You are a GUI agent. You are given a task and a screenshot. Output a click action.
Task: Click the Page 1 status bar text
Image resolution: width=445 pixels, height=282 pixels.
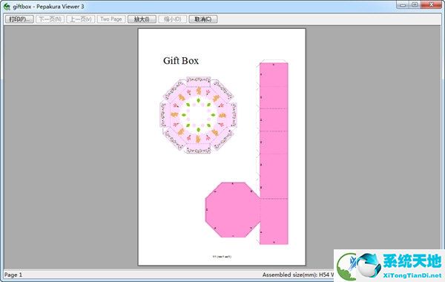click(13, 275)
